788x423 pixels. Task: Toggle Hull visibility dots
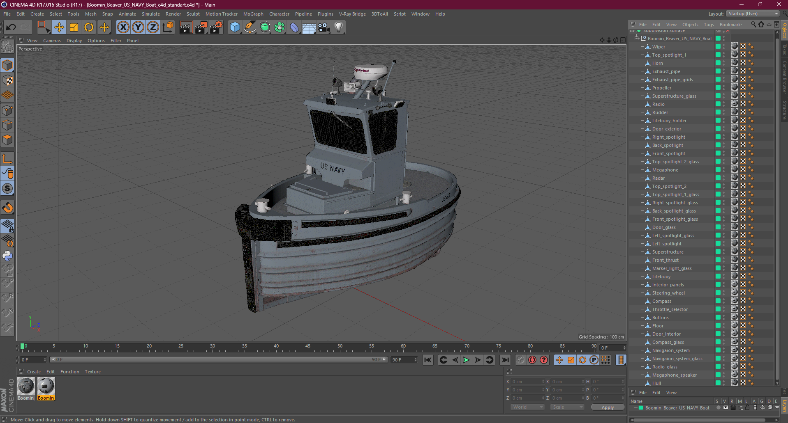(724, 382)
